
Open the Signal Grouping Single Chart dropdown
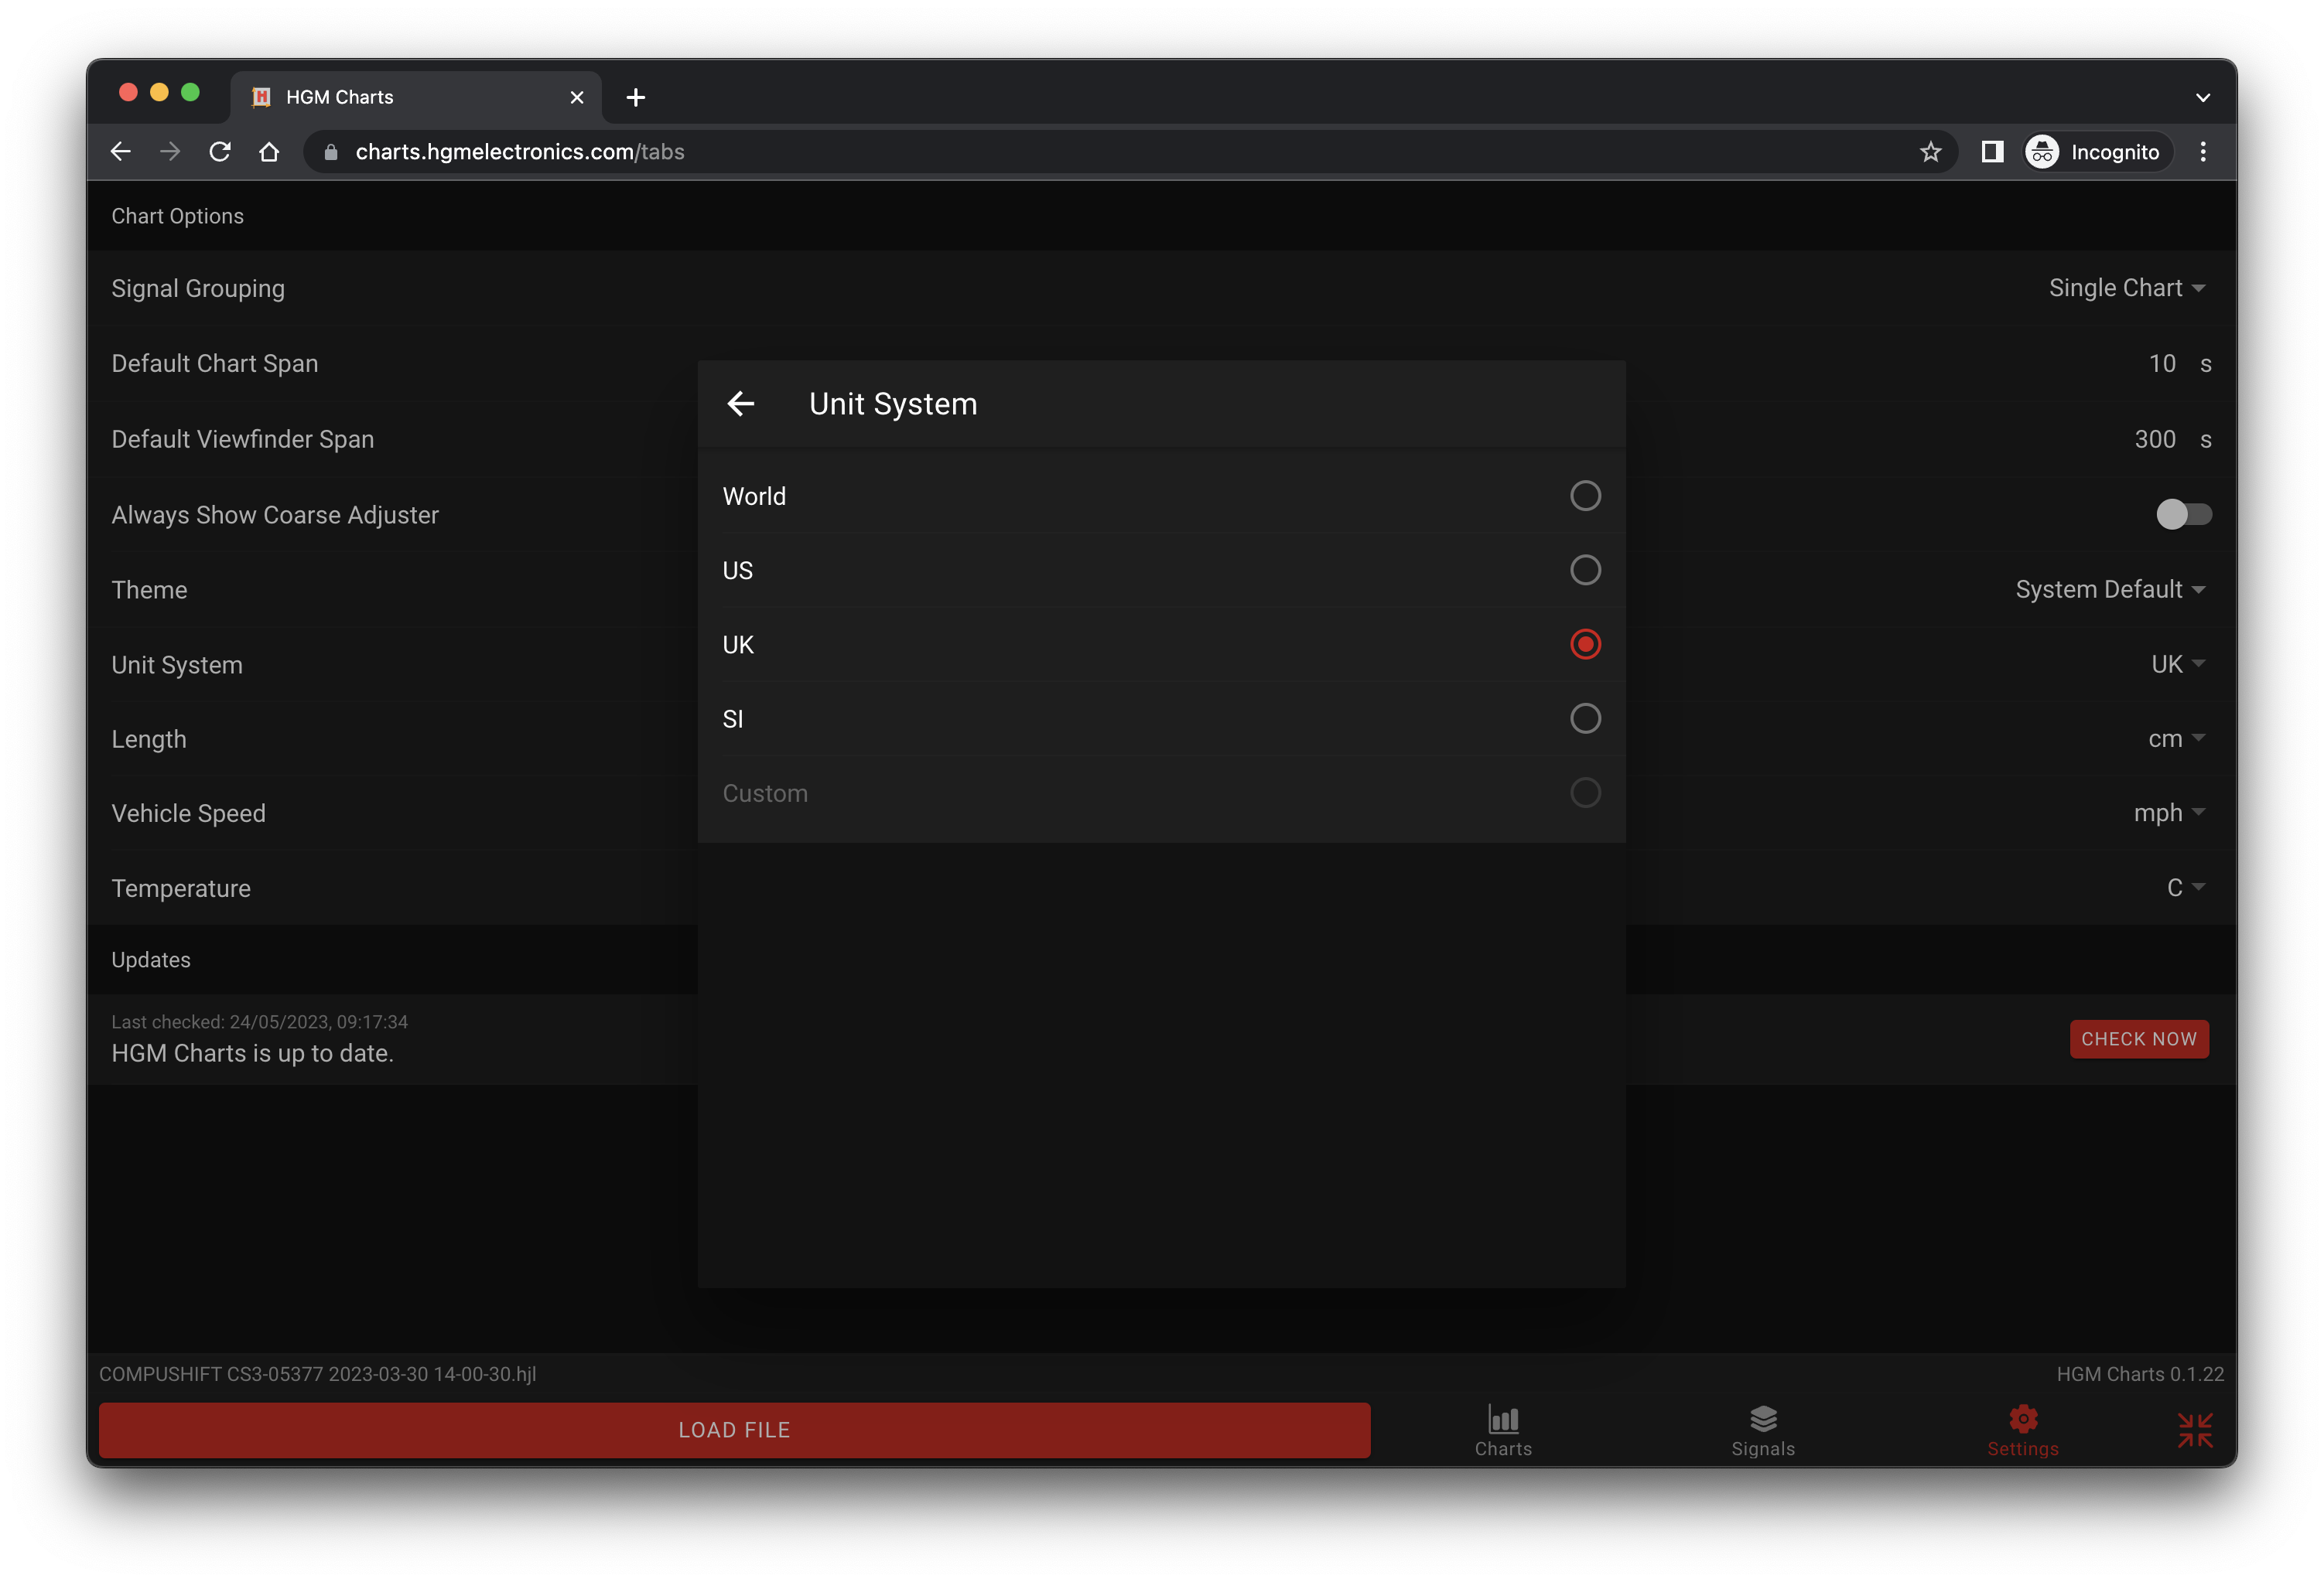pos(2127,288)
